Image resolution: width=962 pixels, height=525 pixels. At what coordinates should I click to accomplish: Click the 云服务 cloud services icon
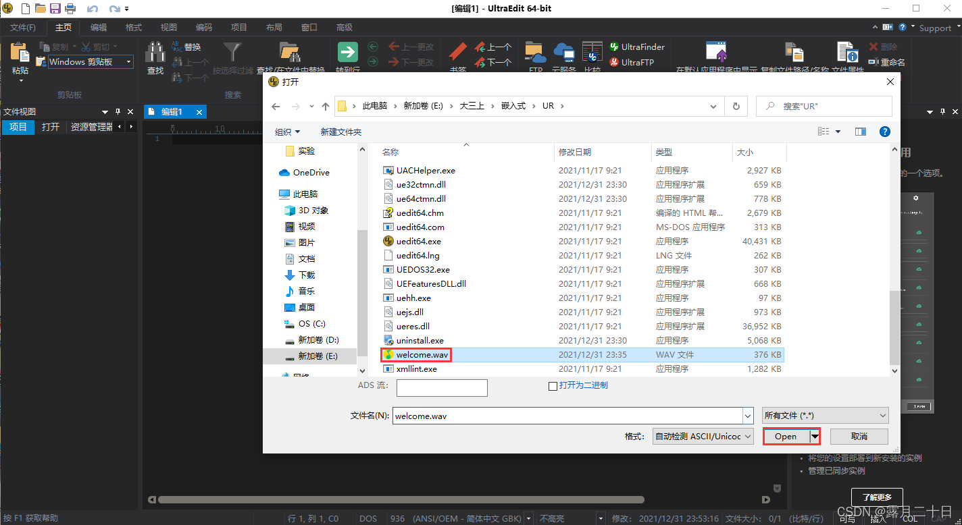(564, 51)
